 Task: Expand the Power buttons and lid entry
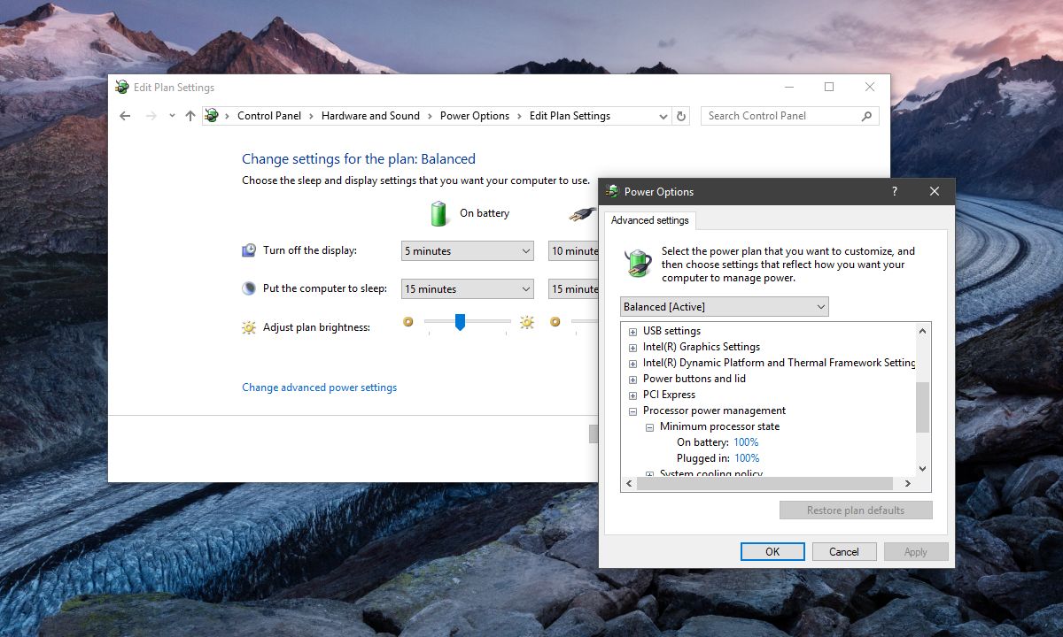point(632,379)
